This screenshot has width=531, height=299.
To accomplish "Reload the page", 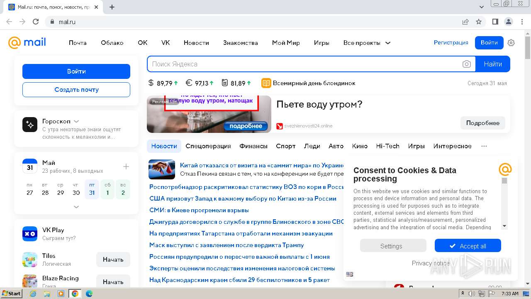I will point(36,22).
